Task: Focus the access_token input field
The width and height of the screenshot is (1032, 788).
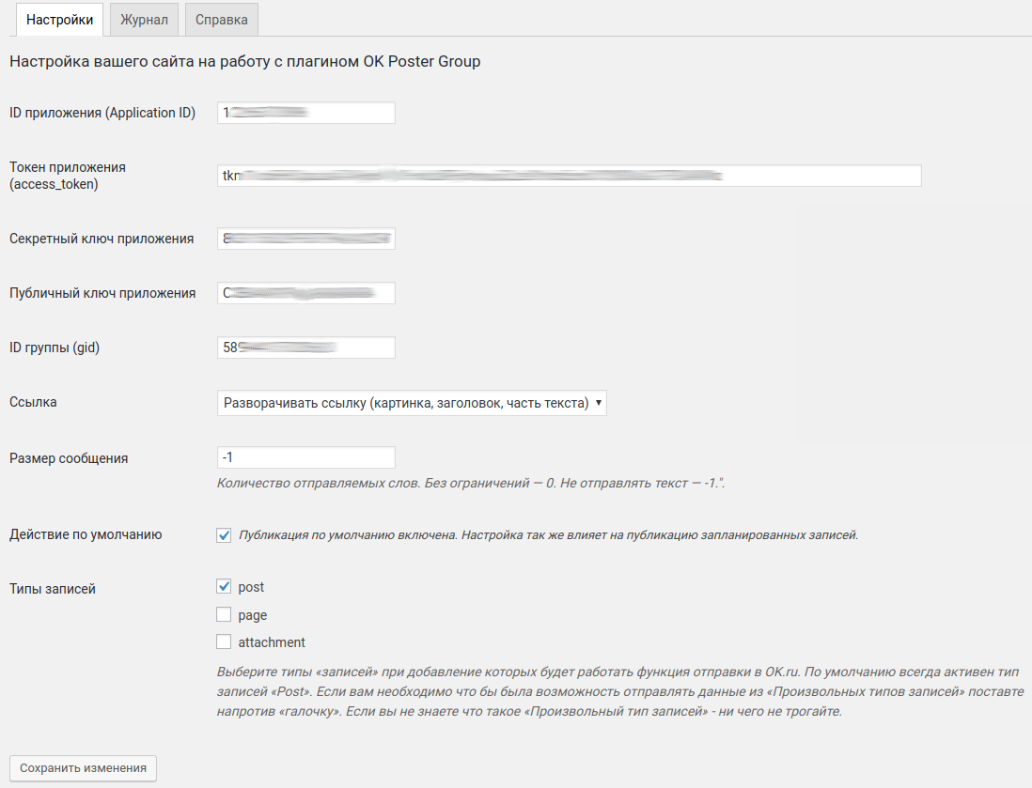Action: coord(570,176)
